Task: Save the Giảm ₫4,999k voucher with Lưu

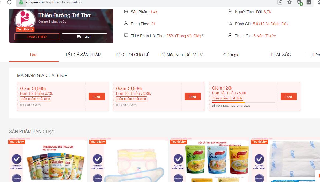Action: tap(97, 96)
